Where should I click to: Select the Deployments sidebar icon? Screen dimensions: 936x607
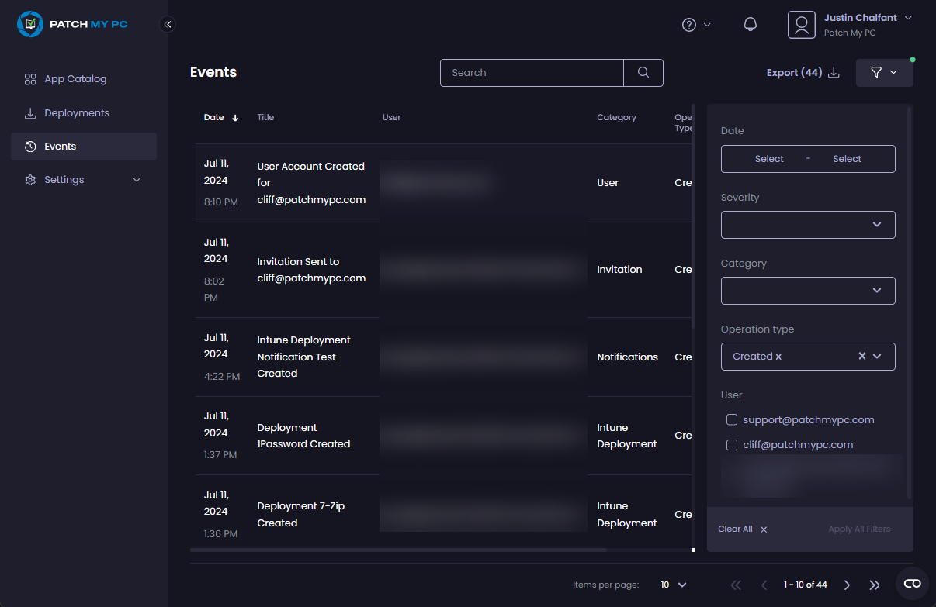pos(29,112)
